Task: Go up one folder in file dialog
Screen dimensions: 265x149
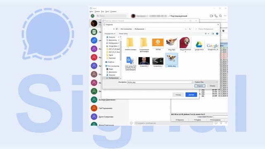Action: [114, 29]
